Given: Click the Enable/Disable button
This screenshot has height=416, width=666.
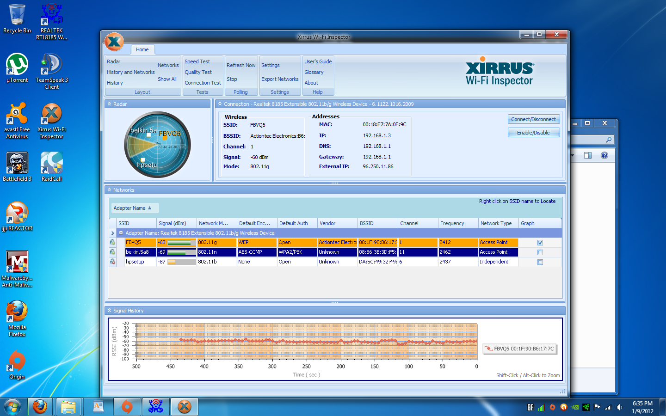Looking at the screenshot, I should click(533, 133).
